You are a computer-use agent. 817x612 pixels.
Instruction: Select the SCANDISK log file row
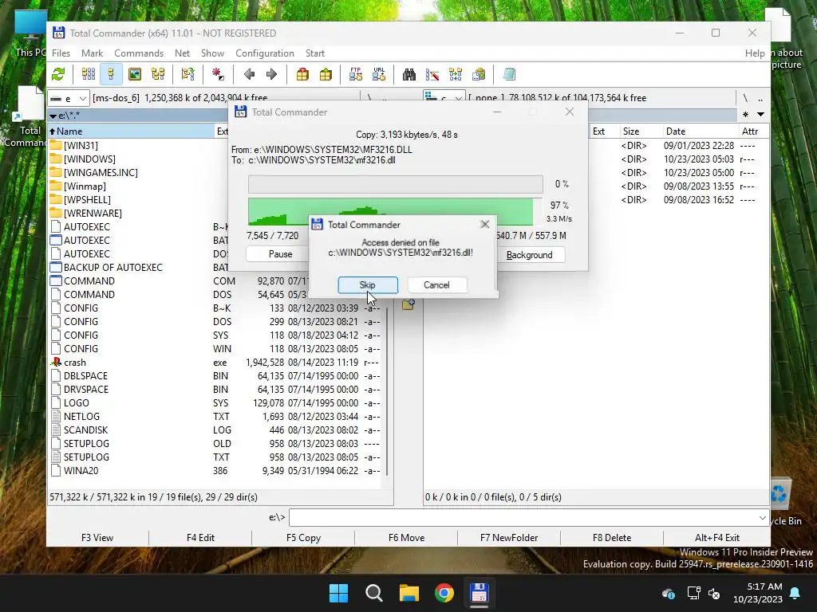[x=215, y=430]
